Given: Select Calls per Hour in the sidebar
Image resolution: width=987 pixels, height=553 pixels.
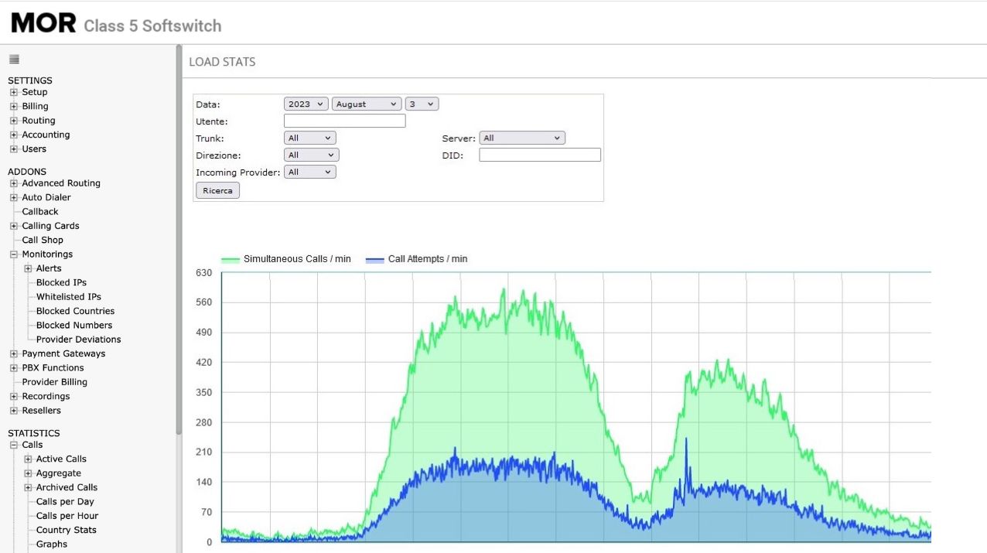Looking at the screenshot, I should [66, 515].
